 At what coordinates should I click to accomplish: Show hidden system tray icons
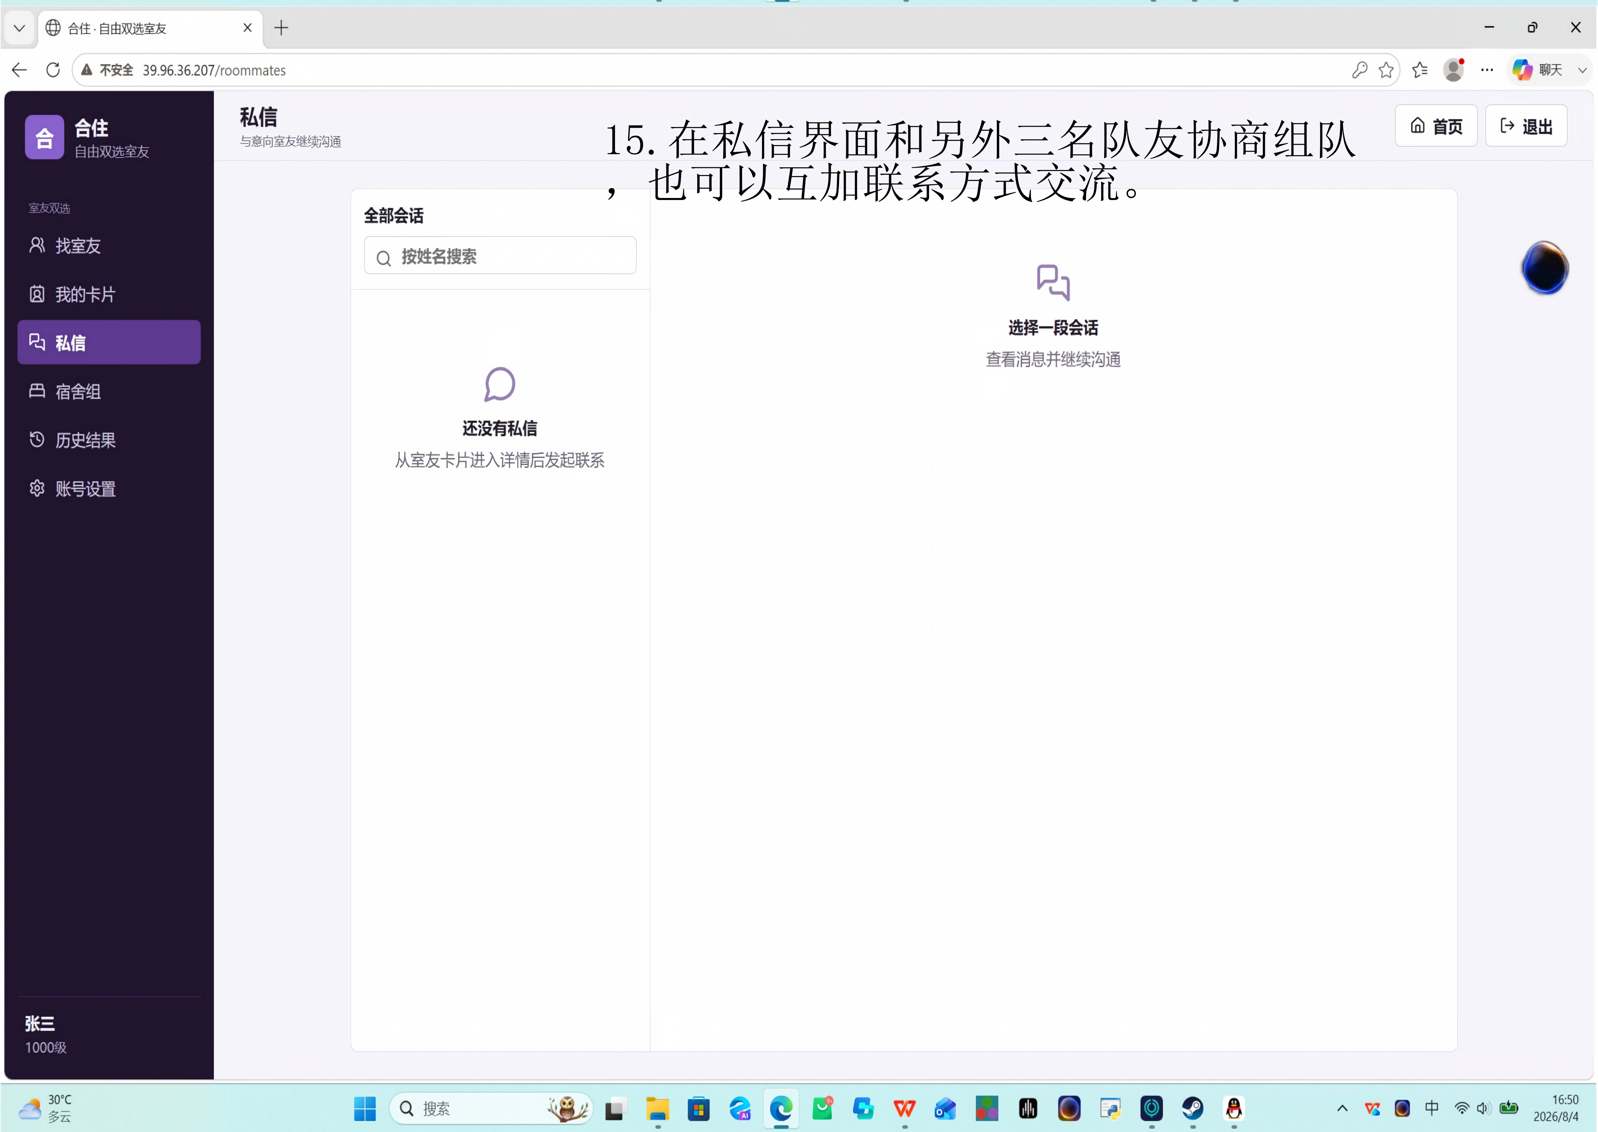tap(1342, 1108)
